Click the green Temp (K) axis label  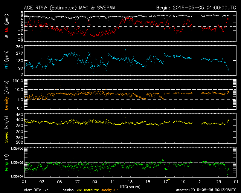click(x=6, y=162)
